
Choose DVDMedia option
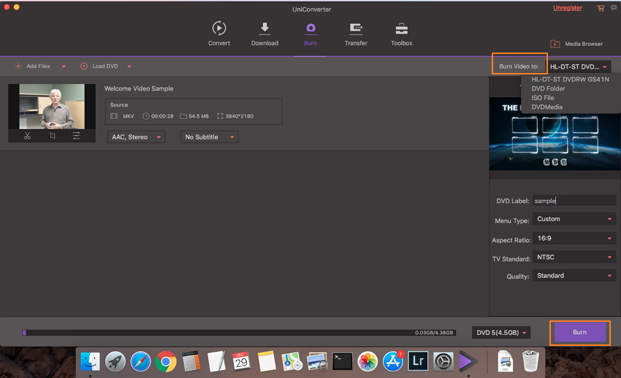click(x=547, y=107)
